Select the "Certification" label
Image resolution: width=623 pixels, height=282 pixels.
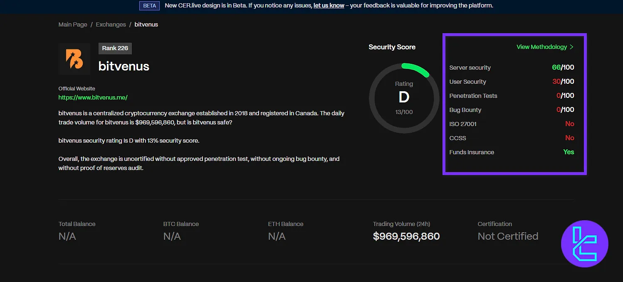click(495, 224)
